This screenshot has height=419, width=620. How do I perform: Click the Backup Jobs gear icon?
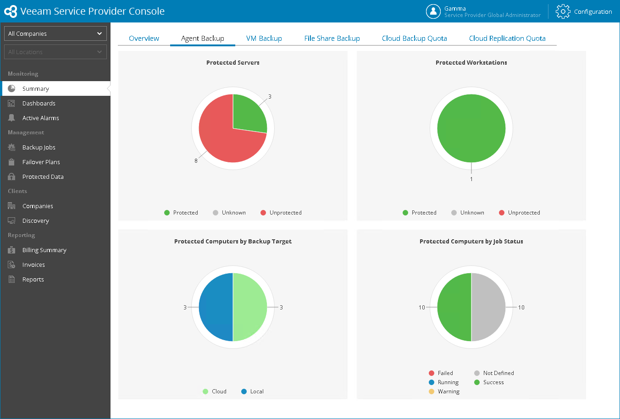click(x=11, y=147)
